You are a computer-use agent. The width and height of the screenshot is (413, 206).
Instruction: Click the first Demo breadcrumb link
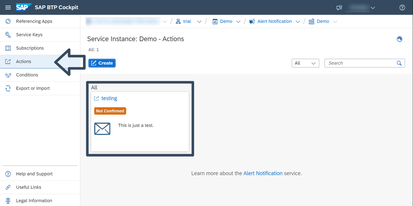coord(226,22)
